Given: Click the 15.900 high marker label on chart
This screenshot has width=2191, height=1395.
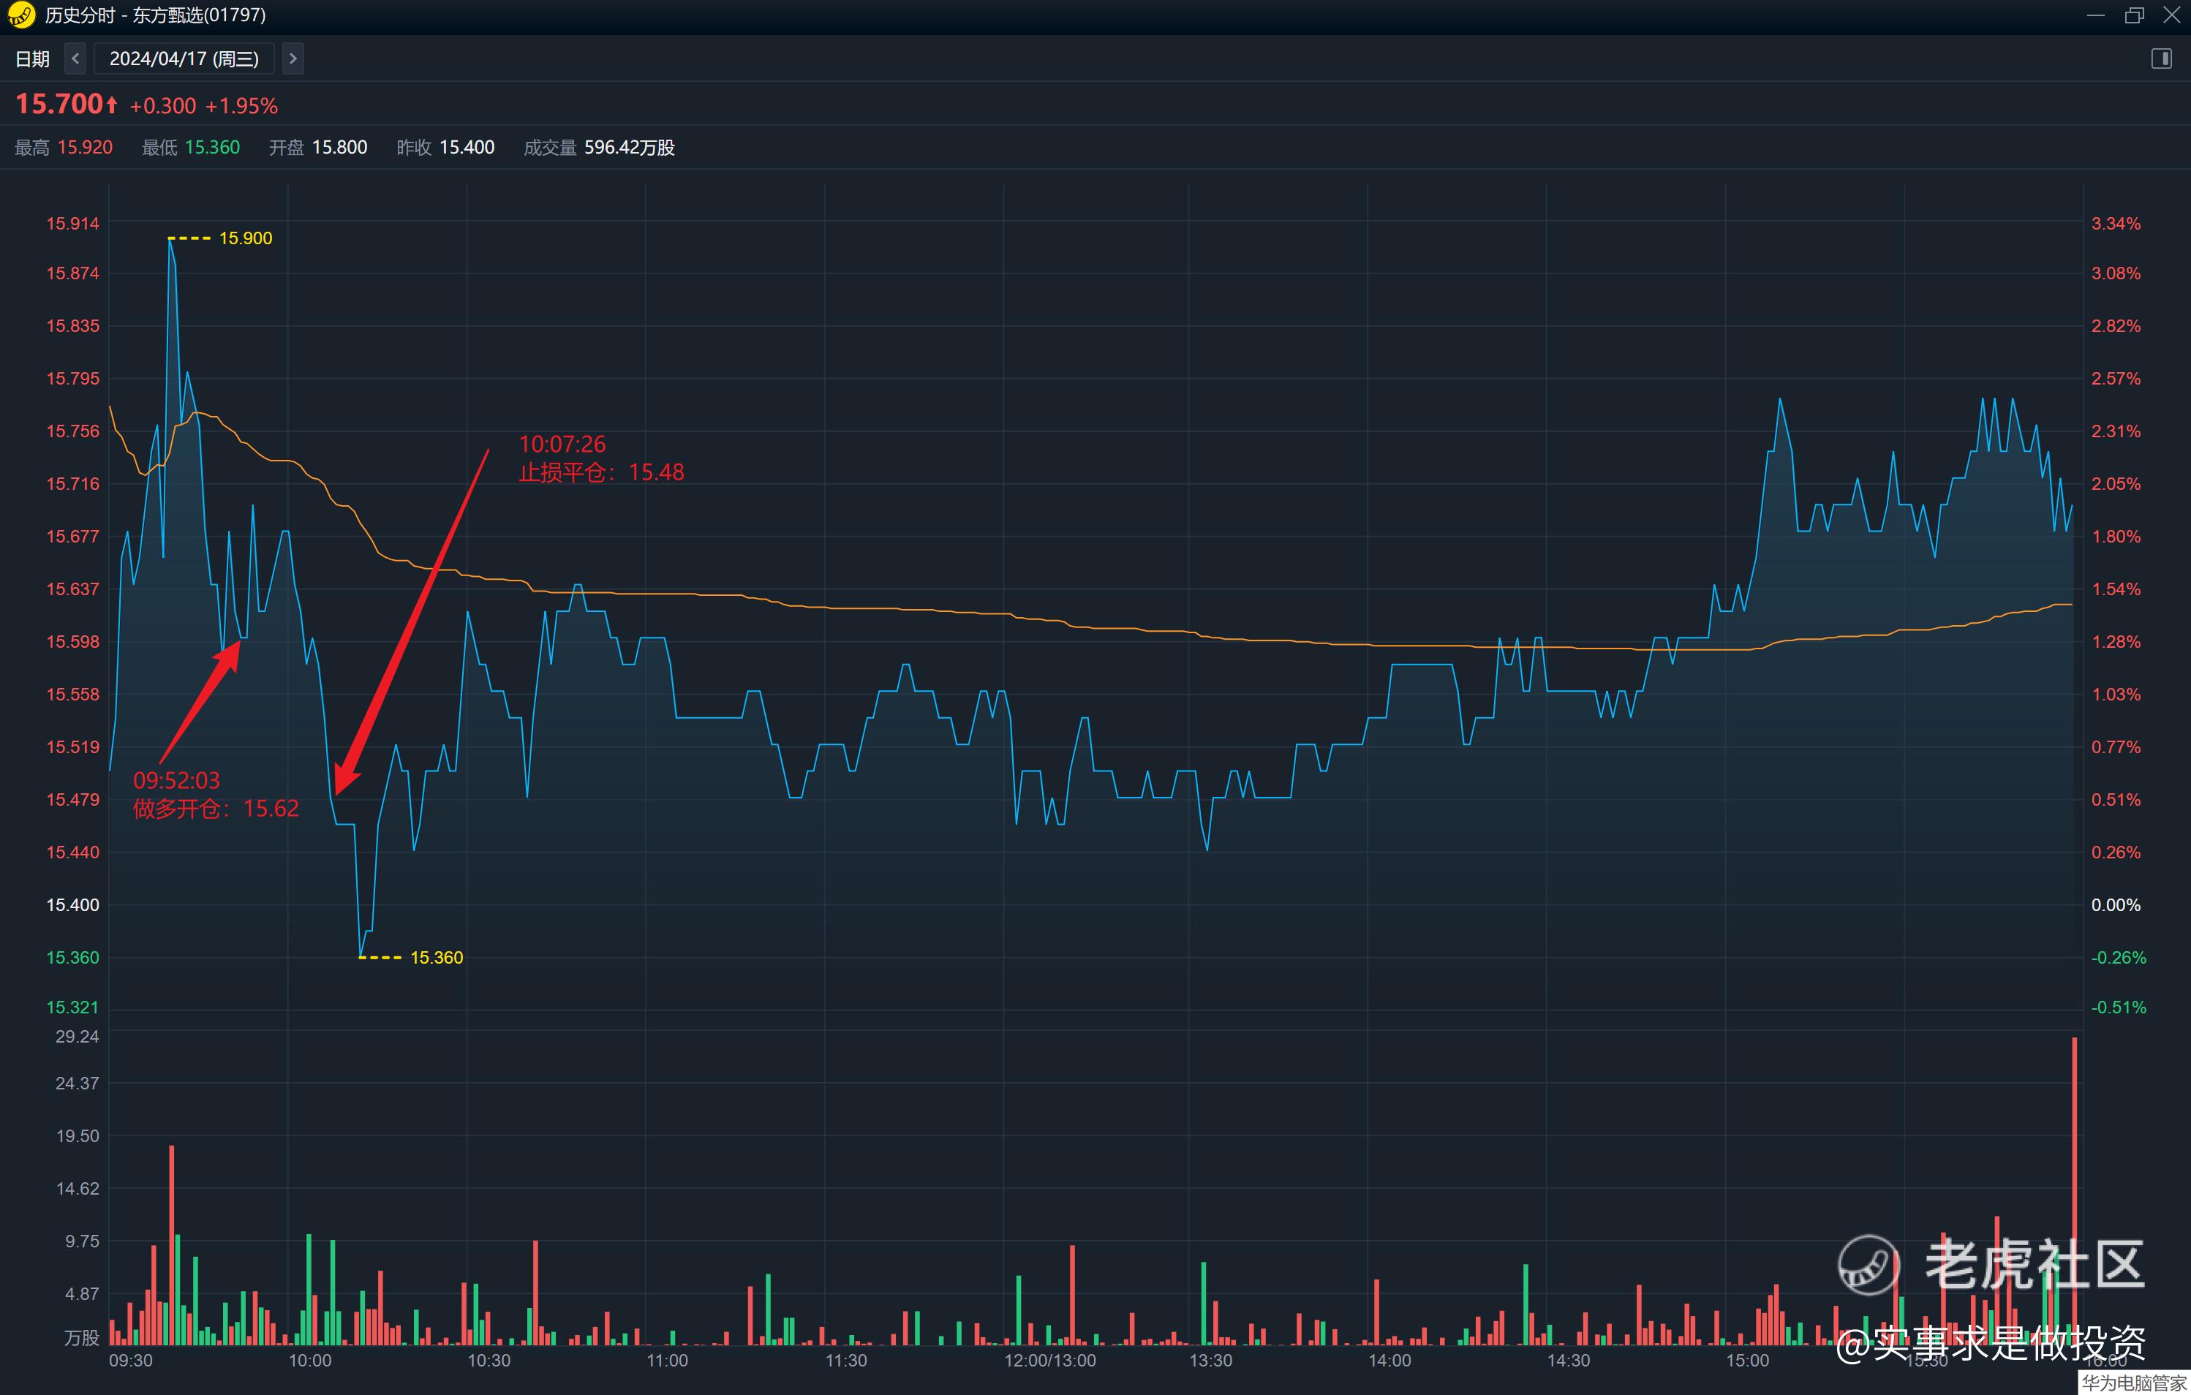Looking at the screenshot, I should pos(246,238).
